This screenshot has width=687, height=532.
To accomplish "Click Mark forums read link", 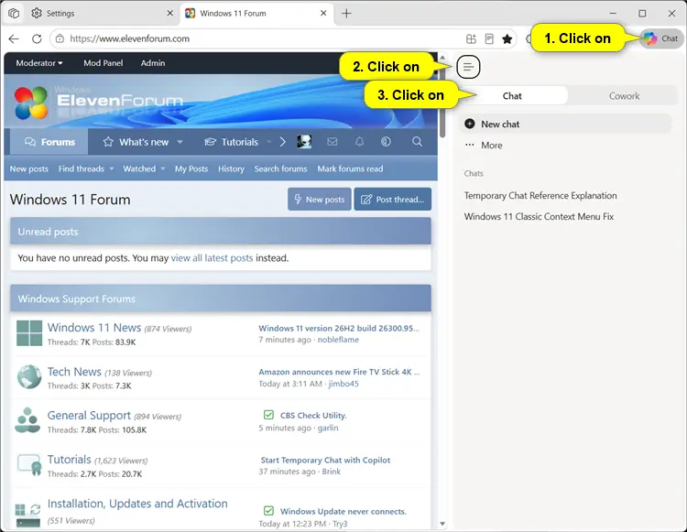I will tap(350, 168).
